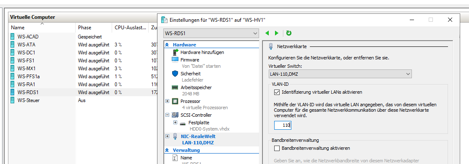Sort list by Name column header

coord(42,28)
